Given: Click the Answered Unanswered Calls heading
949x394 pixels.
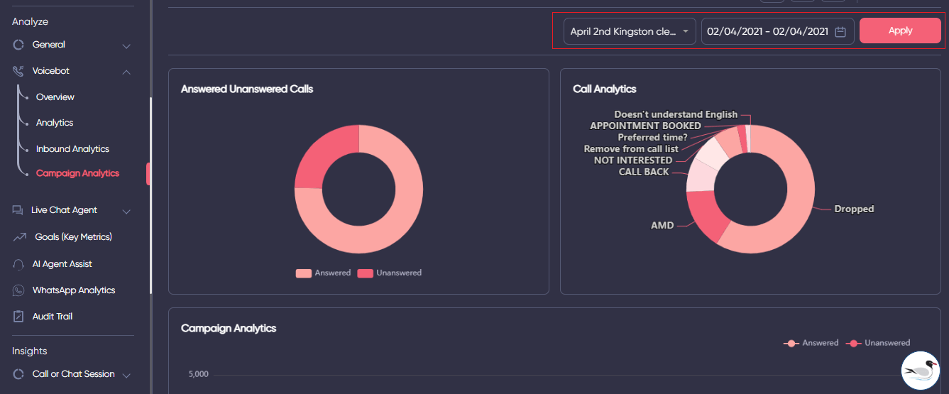Looking at the screenshot, I should tap(247, 89).
